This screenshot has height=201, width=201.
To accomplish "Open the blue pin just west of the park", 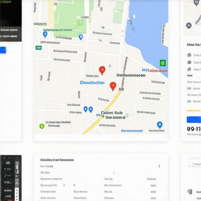I will (x=45, y=35).
